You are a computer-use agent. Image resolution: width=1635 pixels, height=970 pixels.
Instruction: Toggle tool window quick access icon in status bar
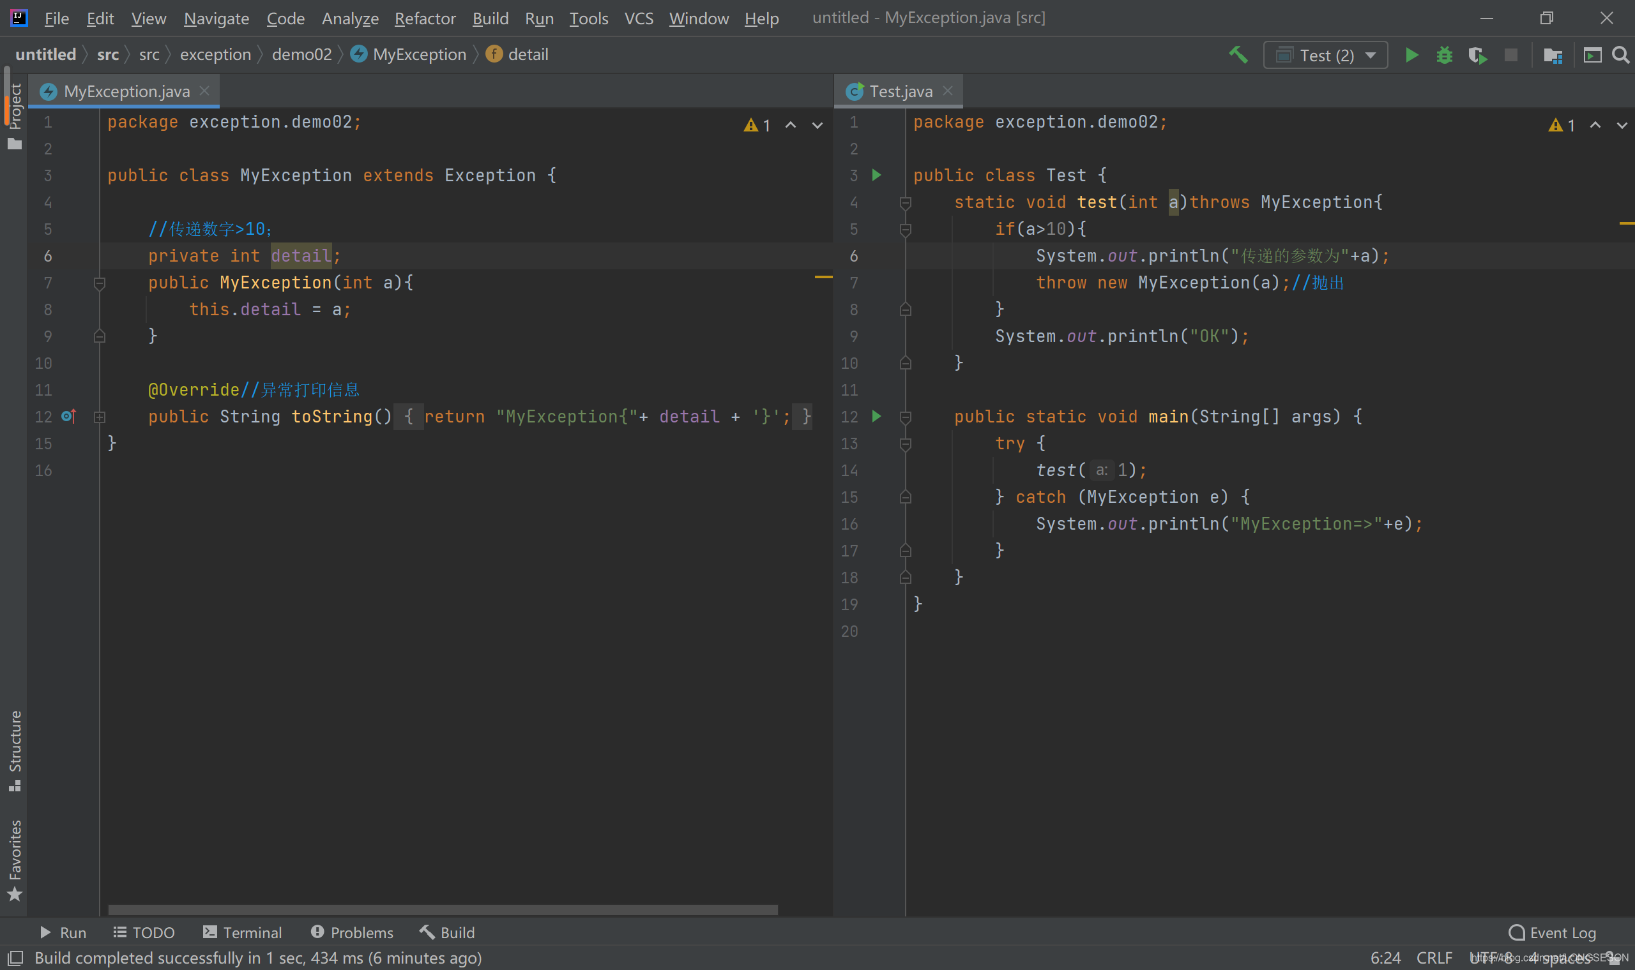[x=15, y=958]
